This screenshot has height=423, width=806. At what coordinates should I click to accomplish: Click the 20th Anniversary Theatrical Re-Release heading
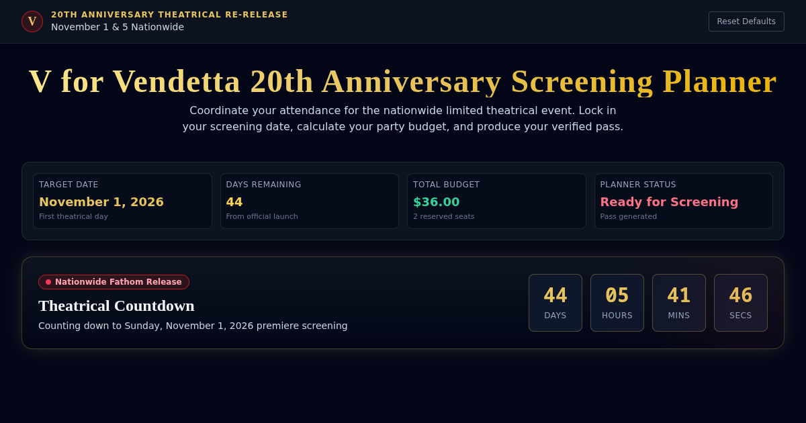(x=169, y=15)
